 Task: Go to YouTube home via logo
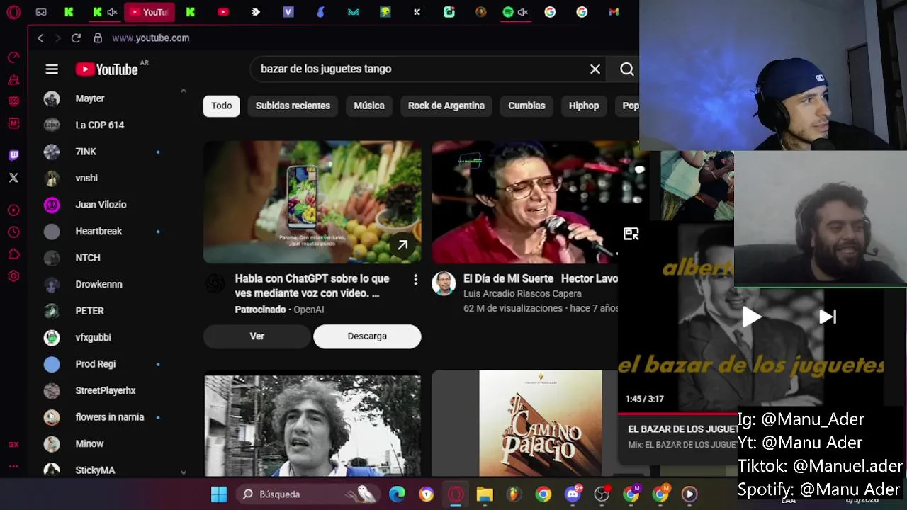107,69
